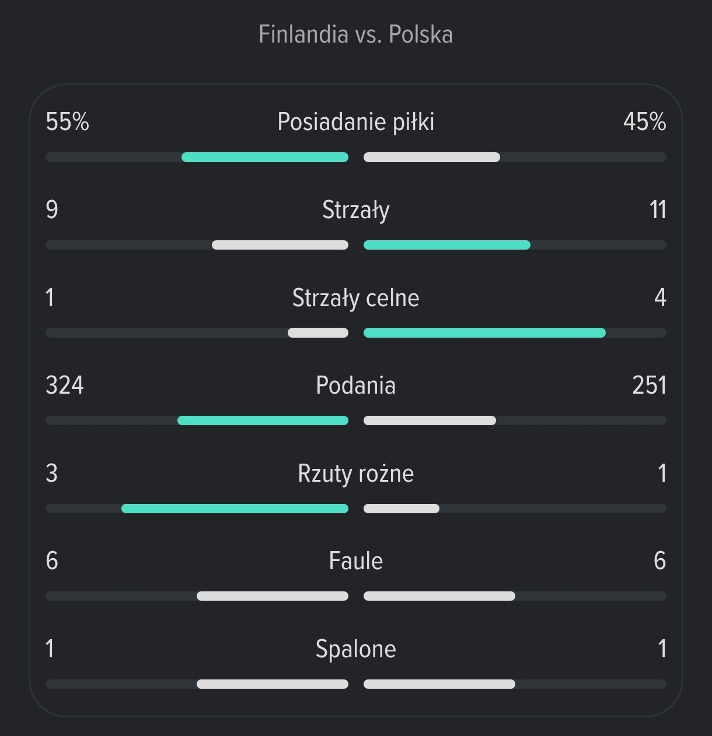Click the teal Finland corners bar
The image size is (712, 736).
[235, 509]
